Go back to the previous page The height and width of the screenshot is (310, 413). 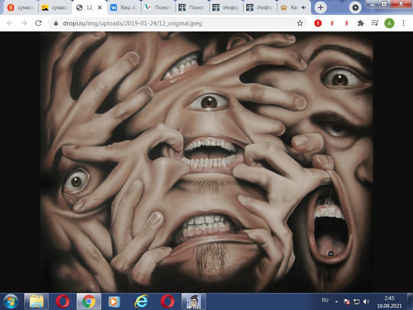[x=10, y=23]
